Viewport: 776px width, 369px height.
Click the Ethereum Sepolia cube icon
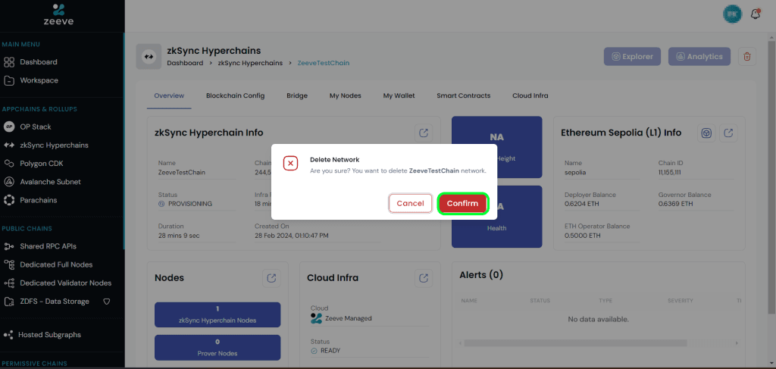pyautogui.click(x=707, y=133)
